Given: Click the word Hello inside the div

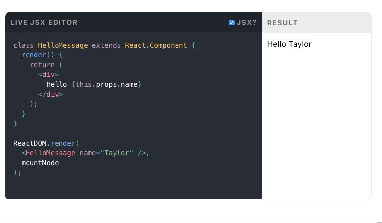Looking at the screenshot, I should [x=57, y=84].
